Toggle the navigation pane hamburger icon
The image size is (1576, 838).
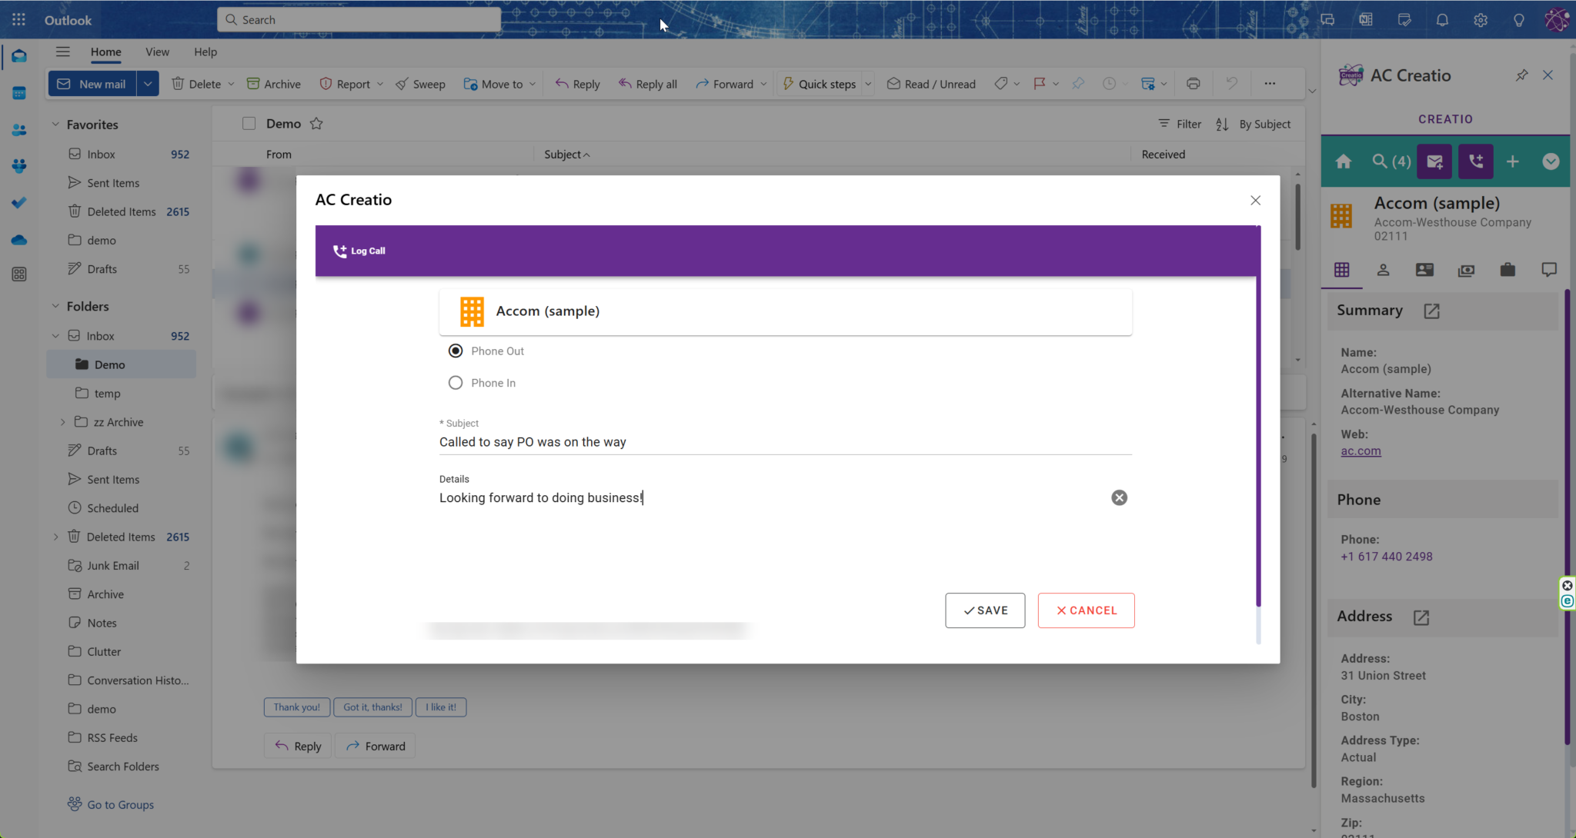point(63,52)
